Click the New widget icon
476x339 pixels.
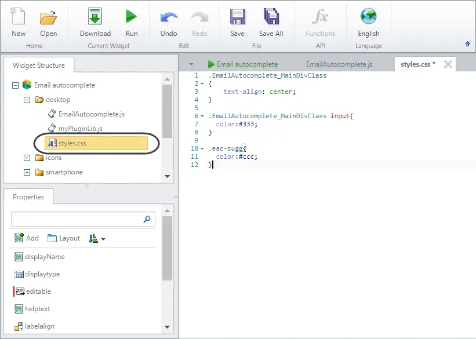pyautogui.click(x=18, y=16)
